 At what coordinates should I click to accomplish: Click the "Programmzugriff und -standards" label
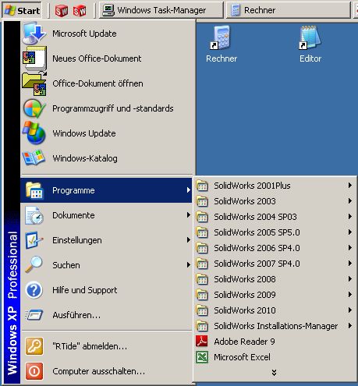pos(113,108)
